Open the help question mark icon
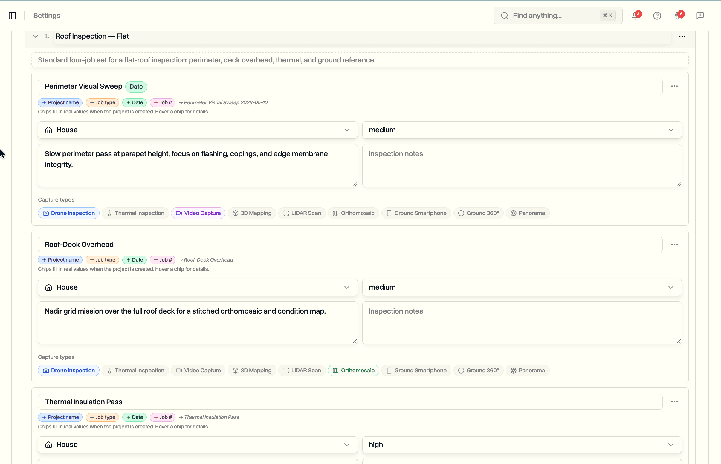Image resolution: width=721 pixels, height=464 pixels. [657, 16]
